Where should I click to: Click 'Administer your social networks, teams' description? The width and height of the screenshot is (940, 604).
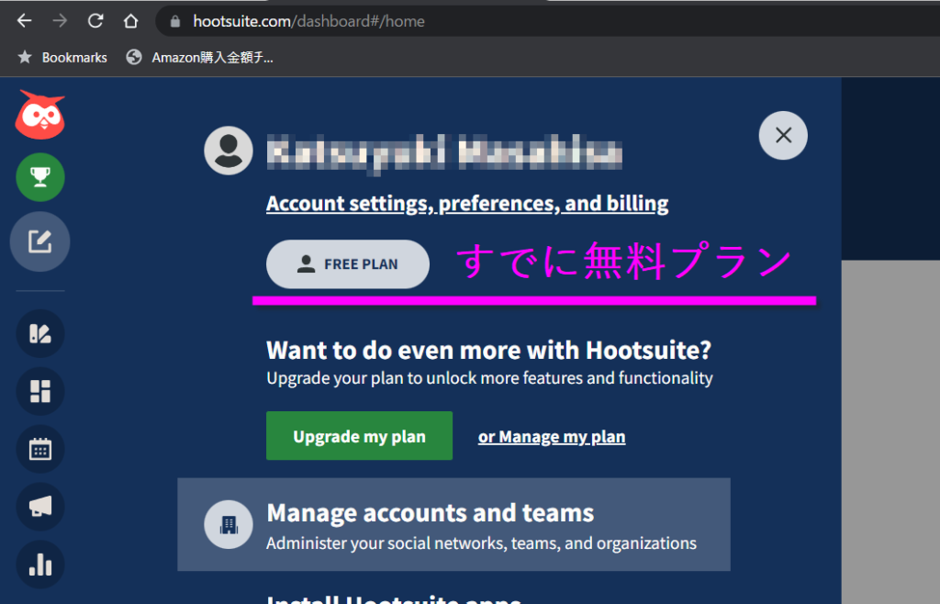click(481, 543)
